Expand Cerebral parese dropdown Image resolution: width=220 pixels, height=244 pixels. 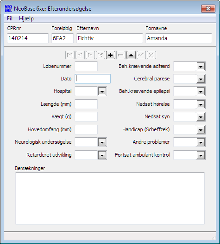pos(201,79)
